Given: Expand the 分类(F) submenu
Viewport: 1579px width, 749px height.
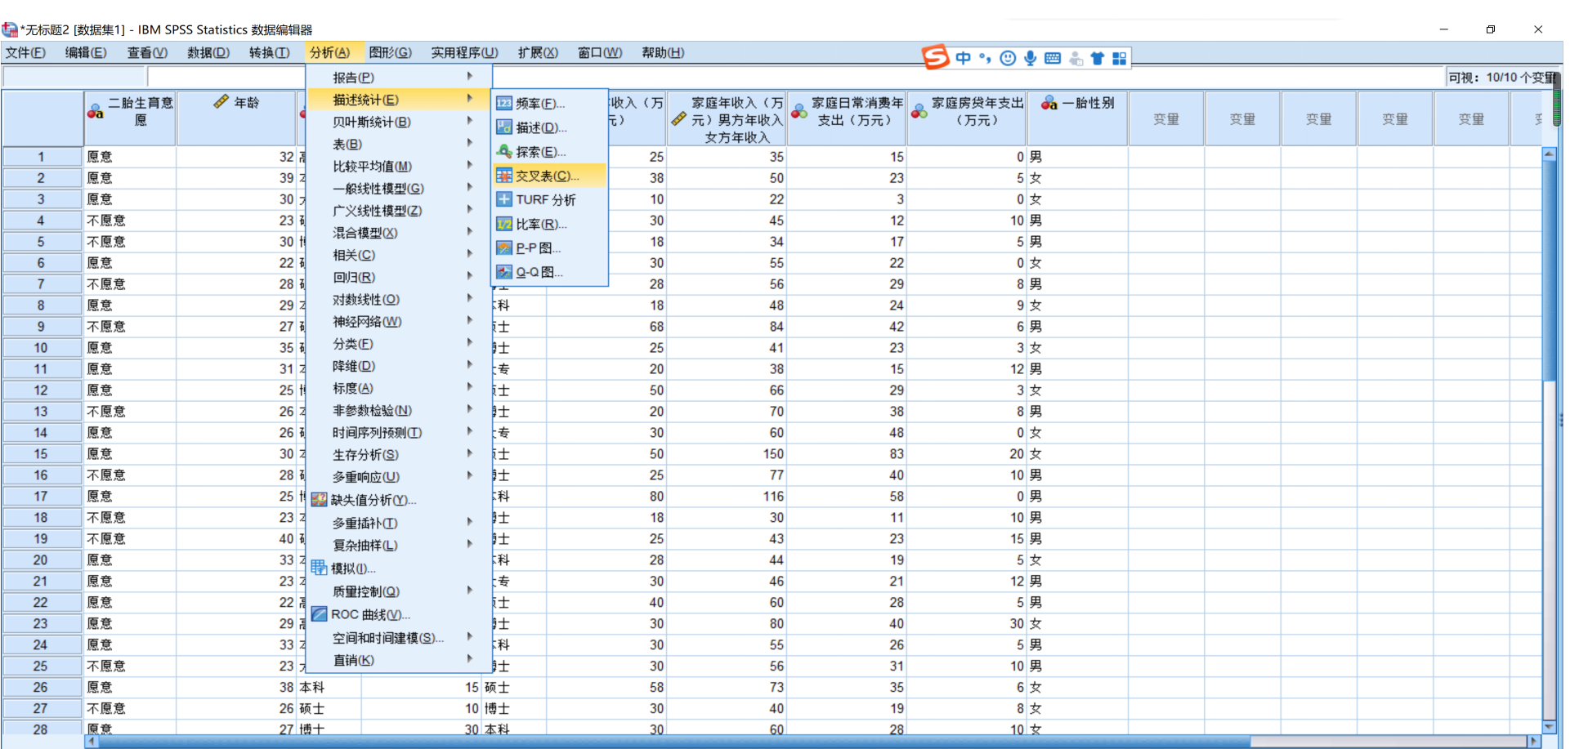Looking at the screenshot, I should click(400, 344).
